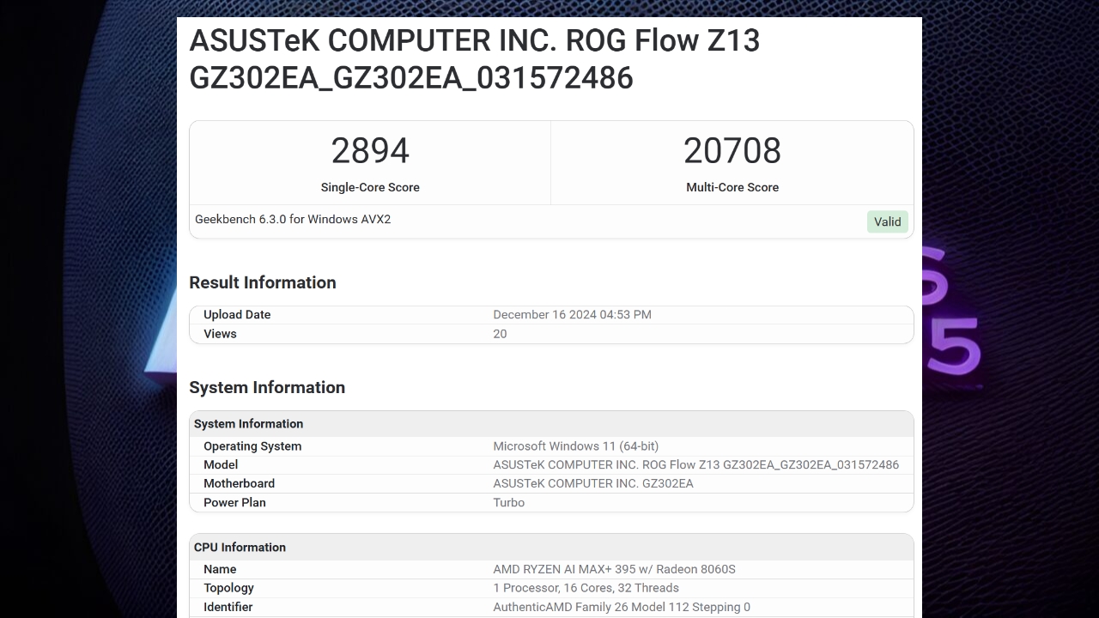The width and height of the screenshot is (1099, 618).
Task: Click the views count value 20
Action: tap(500, 334)
